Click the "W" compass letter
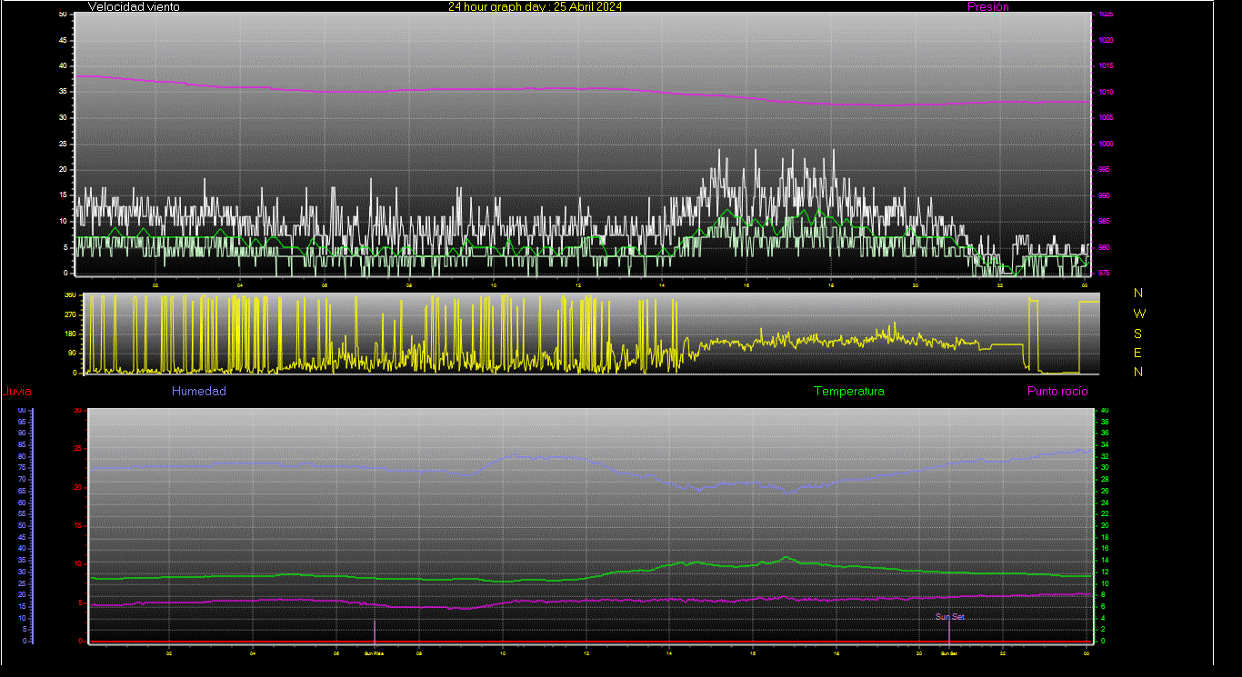1242x677 pixels. click(x=1139, y=314)
